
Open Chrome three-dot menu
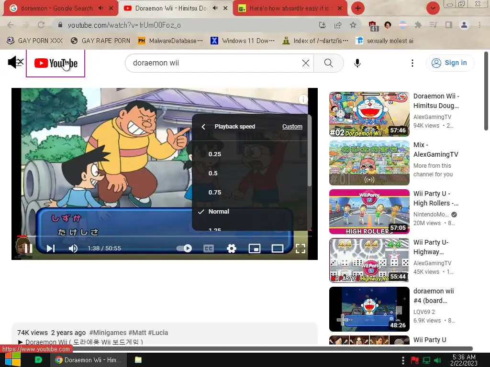click(x=479, y=25)
